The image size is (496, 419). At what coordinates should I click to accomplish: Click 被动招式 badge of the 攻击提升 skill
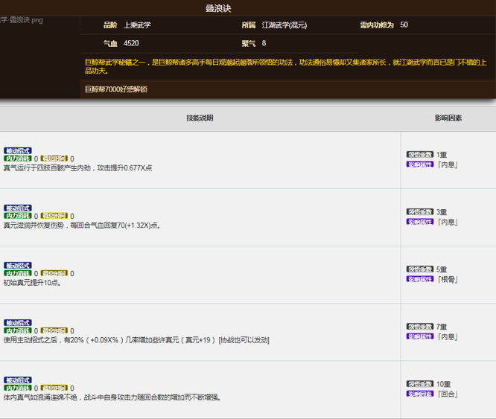click(x=18, y=150)
